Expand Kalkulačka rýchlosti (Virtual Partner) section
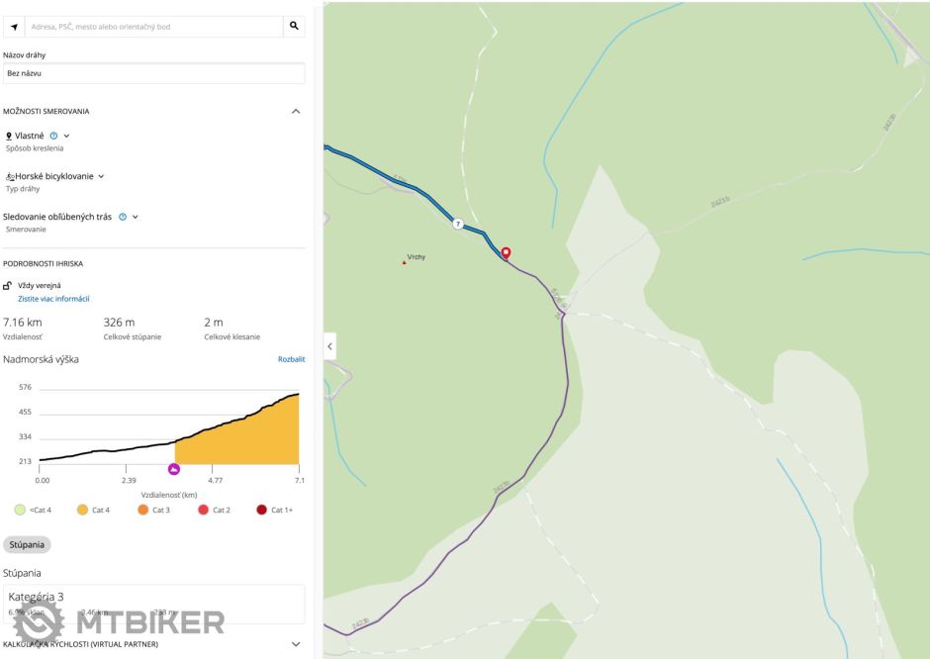The width and height of the screenshot is (930, 659). pyautogui.click(x=295, y=644)
